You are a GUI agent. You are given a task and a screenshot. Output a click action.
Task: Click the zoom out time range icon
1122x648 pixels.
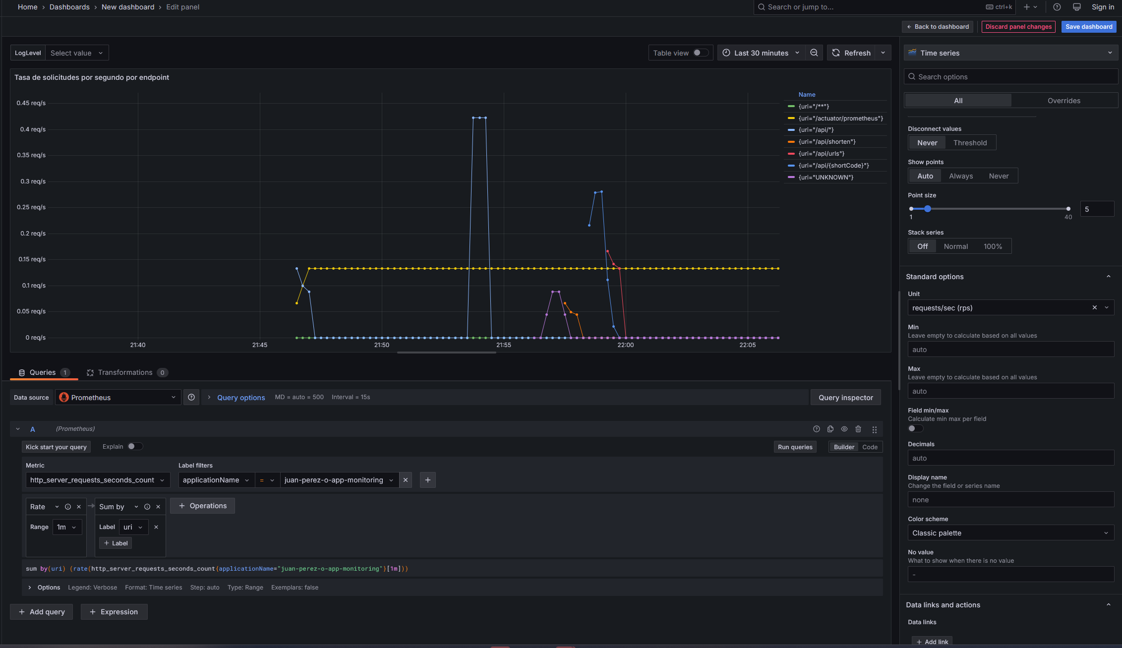pyautogui.click(x=814, y=53)
